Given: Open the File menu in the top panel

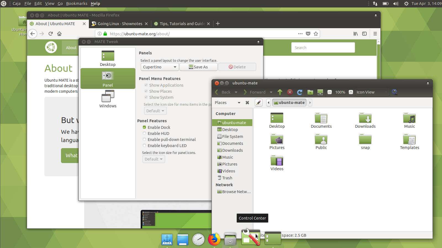Looking at the screenshot, I should click(28, 4).
